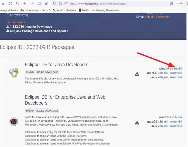Click the 110% zoom level indicator
188x147 pixels.
point(179,4)
